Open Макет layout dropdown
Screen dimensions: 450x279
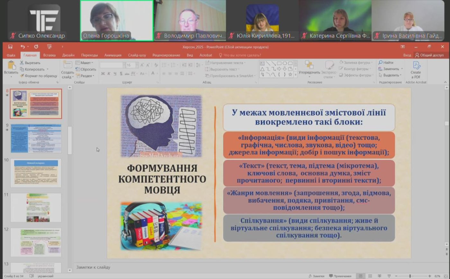[x=85, y=63]
